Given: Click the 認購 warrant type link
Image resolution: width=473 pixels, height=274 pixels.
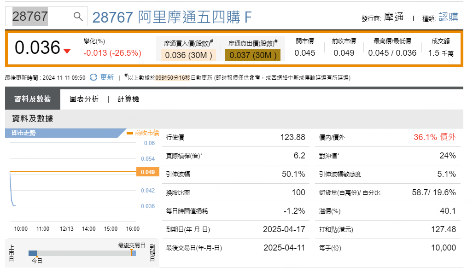Looking at the screenshot, I should (x=448, y=17).
